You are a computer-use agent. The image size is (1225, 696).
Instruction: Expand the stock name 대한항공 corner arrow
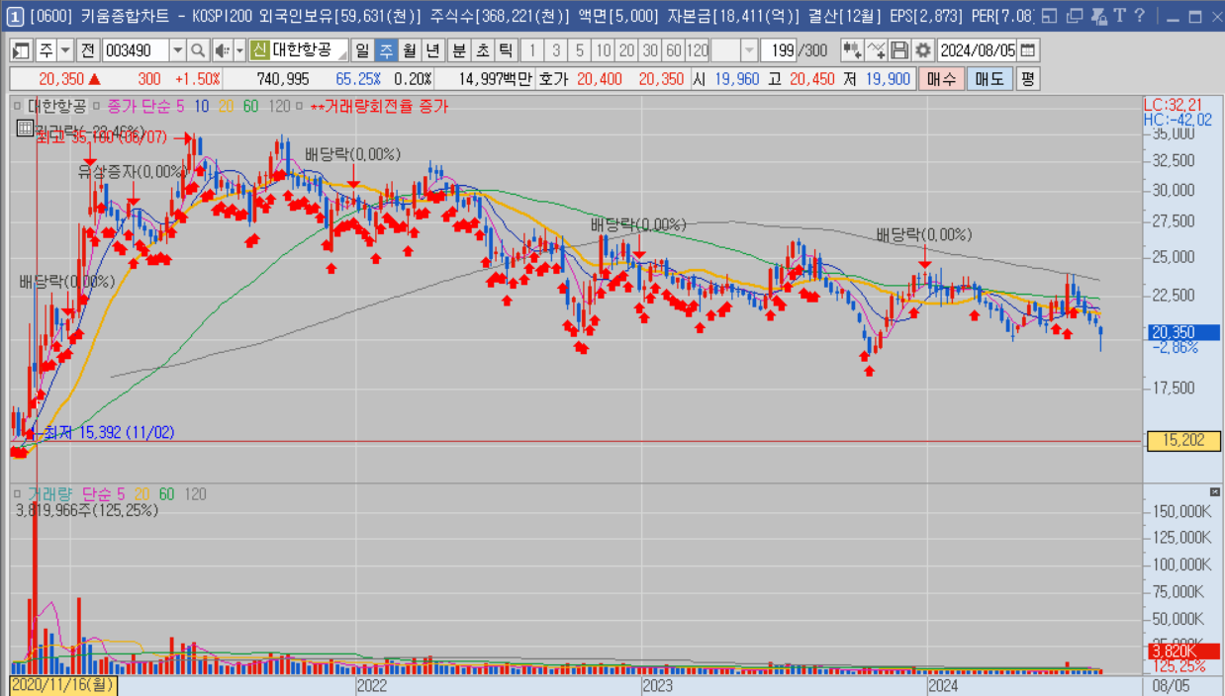point(341,56)
